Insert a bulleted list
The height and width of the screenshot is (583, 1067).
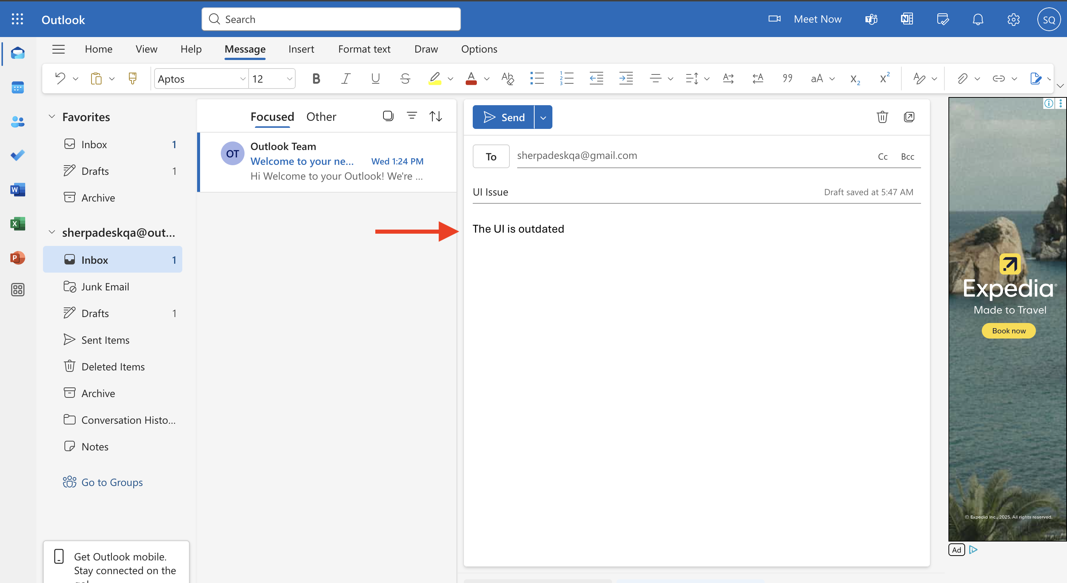pyautogui.click(x=537, y=78)
